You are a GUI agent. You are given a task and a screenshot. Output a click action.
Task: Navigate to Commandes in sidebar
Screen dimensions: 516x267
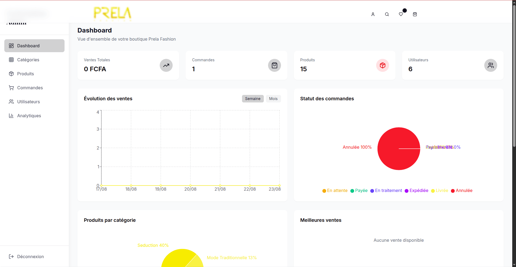[x=34, y=88]
